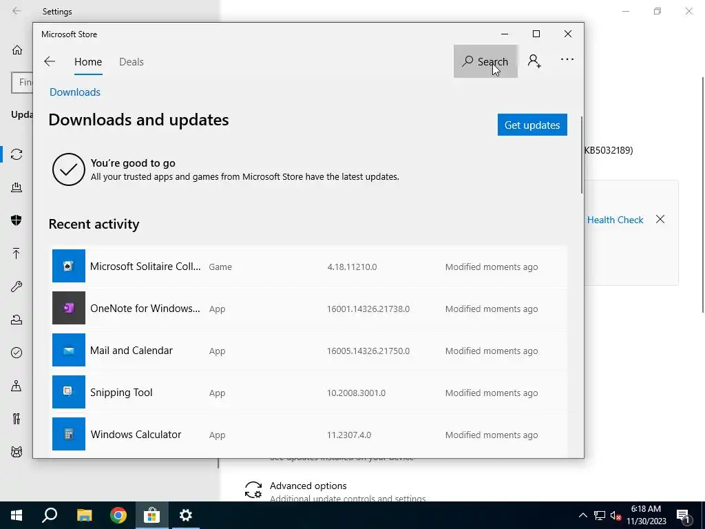Select Mail and Calendar entry text
The image size is (705, 529).
pyautogui.click(x=131, y=351)
